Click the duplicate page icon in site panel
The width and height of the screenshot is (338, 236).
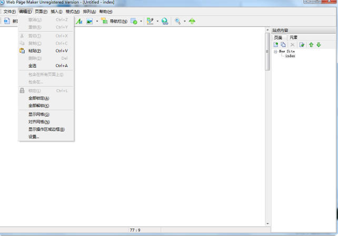(283, 45)
